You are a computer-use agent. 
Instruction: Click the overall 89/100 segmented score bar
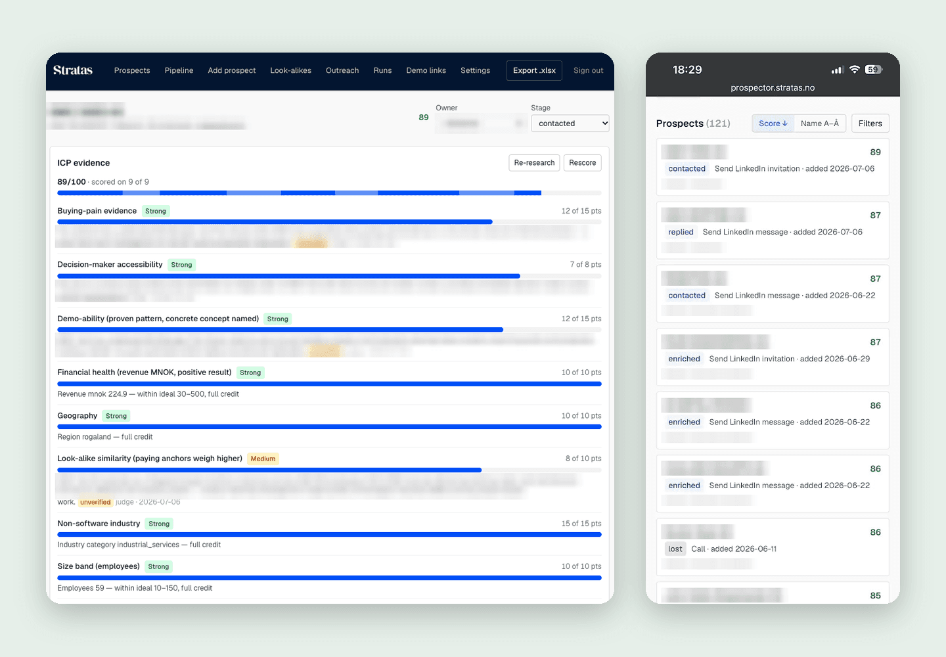329,193
